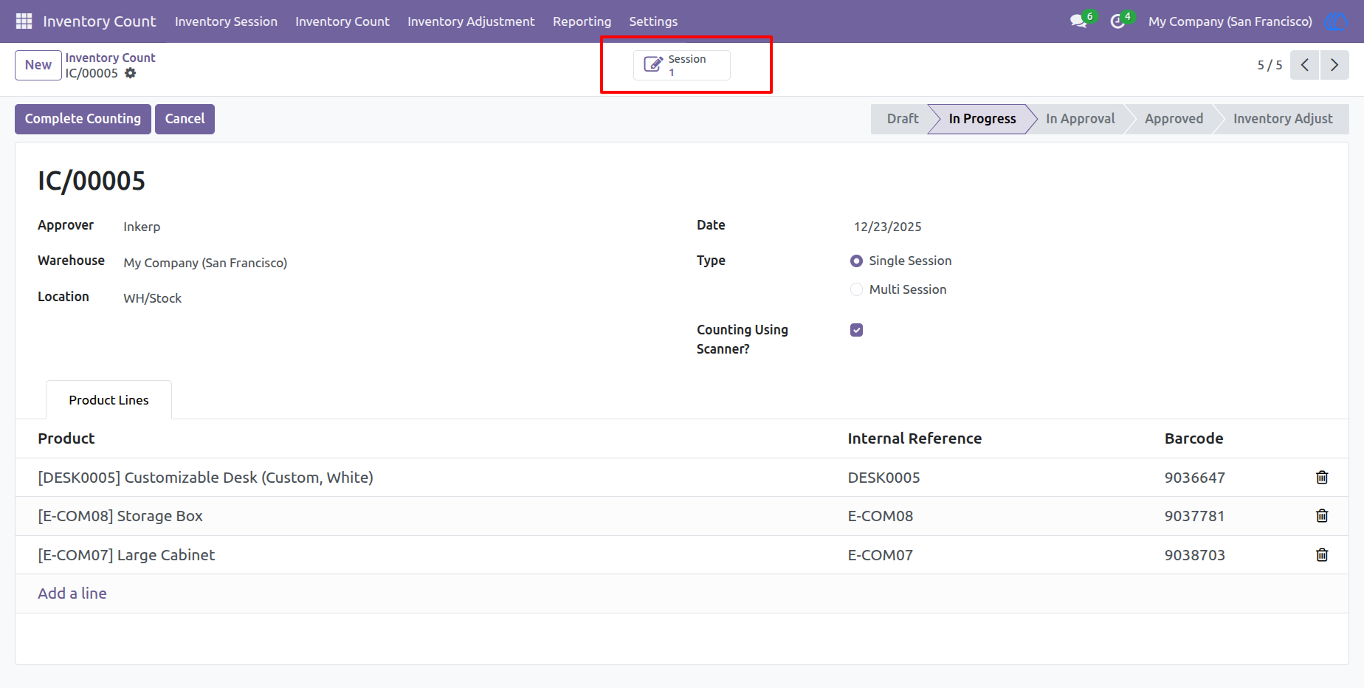
Task: Select the Approved status stage
Action: click(x=1174, y=119)
